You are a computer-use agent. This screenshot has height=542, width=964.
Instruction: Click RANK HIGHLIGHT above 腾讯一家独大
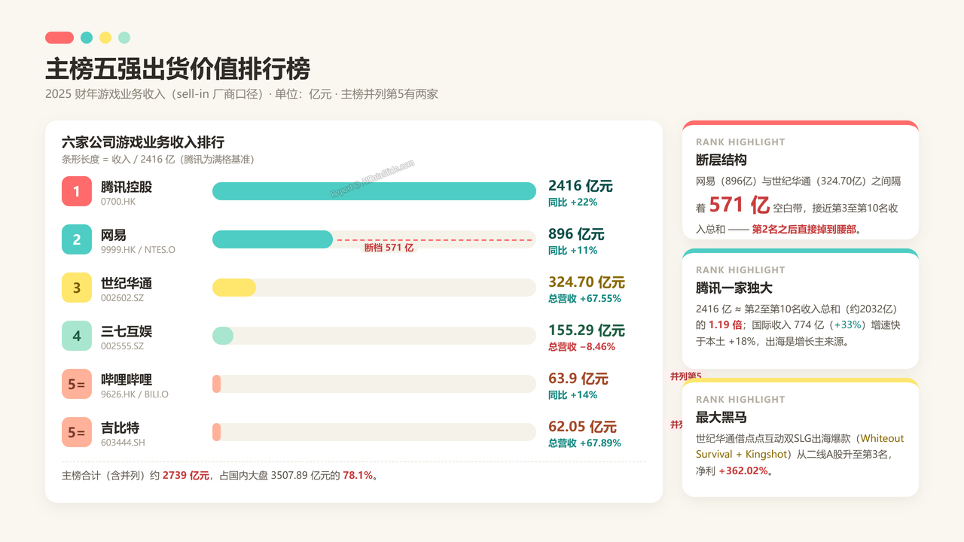pyautogui.click(x=740, y=270)
